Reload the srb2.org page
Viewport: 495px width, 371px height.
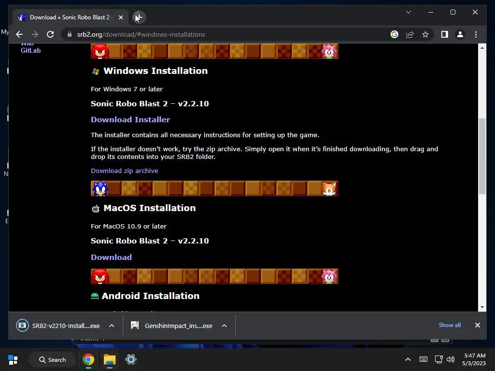(50, 34)
